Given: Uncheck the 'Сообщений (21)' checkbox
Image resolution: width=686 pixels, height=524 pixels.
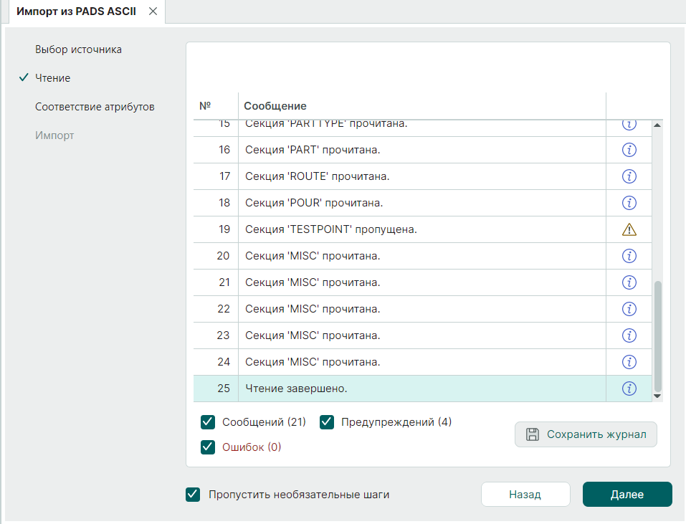Looking at the screenshot, I should [x=209, y=422].
